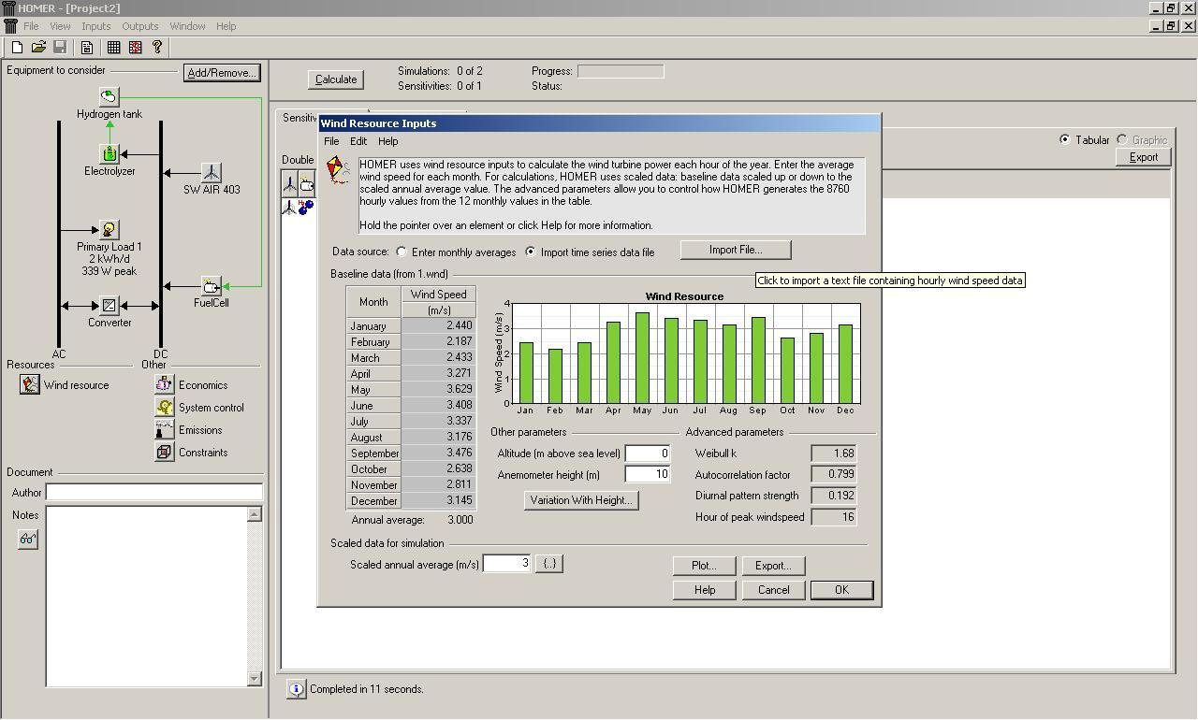Click the Notes scrollbar up arrow
Image resolution: width=1198 pixels, height=720 pixels.
[255, 514]
